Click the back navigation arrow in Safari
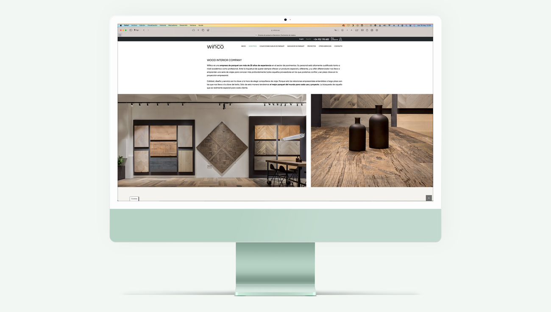 click(144, 30)
